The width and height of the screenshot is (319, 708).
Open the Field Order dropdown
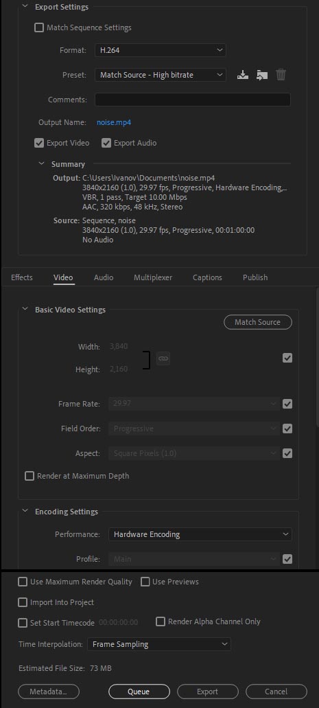click(x=194, y=429)
